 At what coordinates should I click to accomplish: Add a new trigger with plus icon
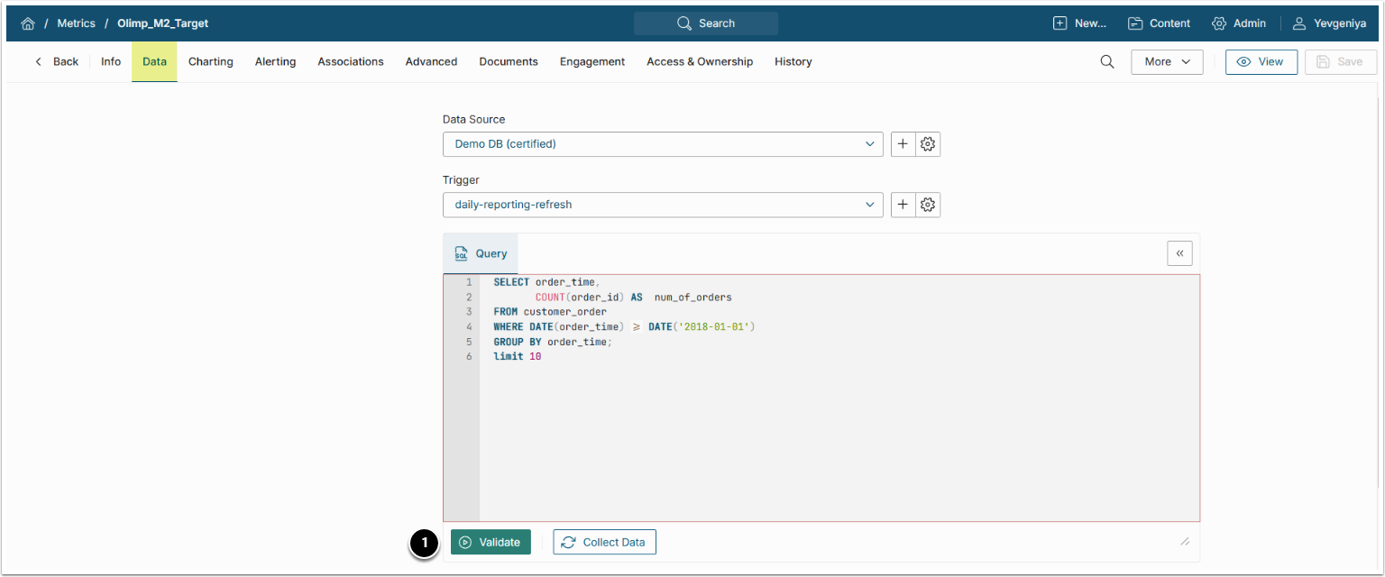pos(903,205)
